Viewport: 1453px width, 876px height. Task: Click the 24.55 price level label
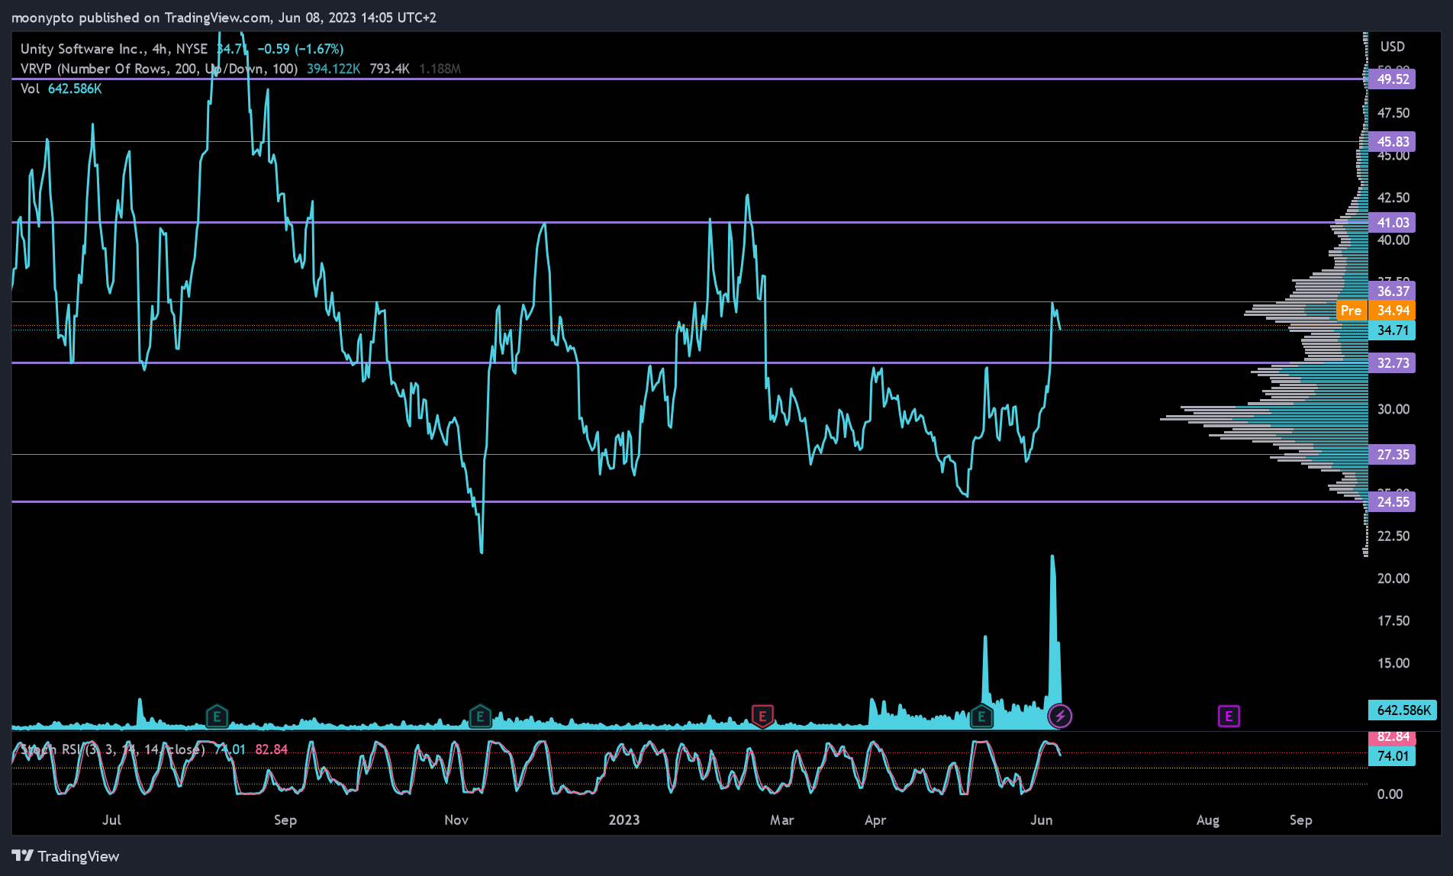tap(1392, 502)
